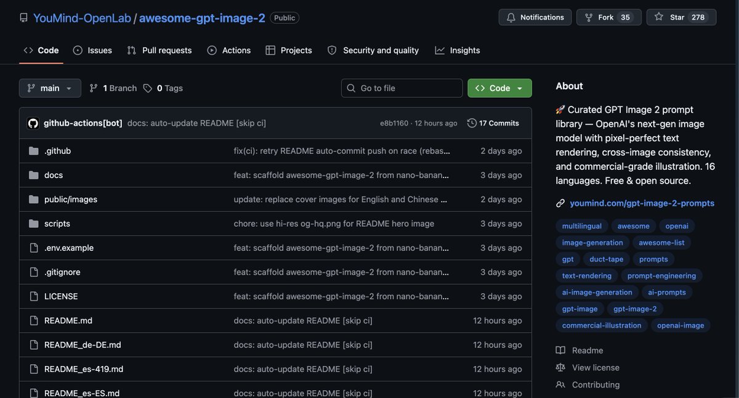Click the README.md file icon
The image size is (739, 398).
coord(34,320)
